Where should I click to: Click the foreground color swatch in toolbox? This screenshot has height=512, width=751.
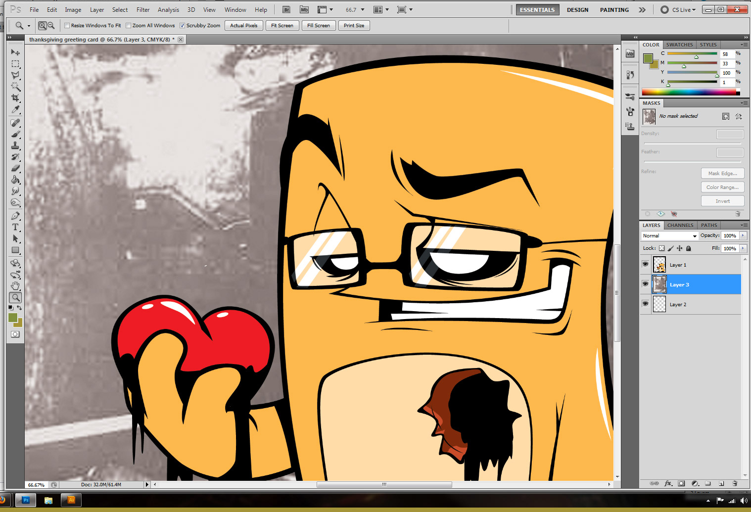coord(13,318)
